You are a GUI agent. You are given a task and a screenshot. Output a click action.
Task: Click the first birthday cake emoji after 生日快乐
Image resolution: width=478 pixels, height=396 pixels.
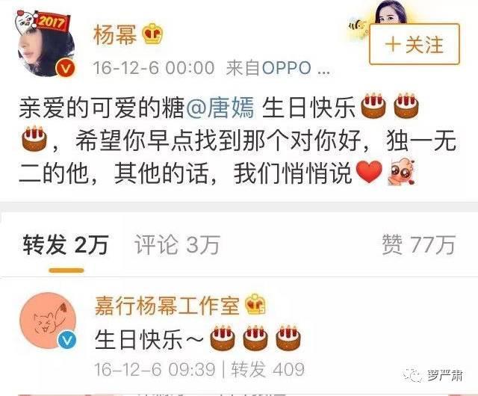click(373, 105)
